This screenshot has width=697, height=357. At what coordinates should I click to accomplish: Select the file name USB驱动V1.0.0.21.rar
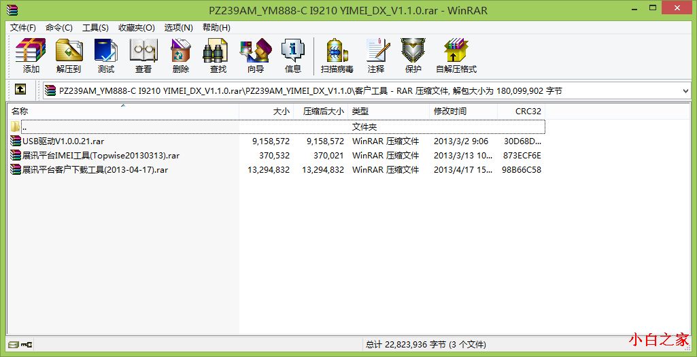pos(63,141)
